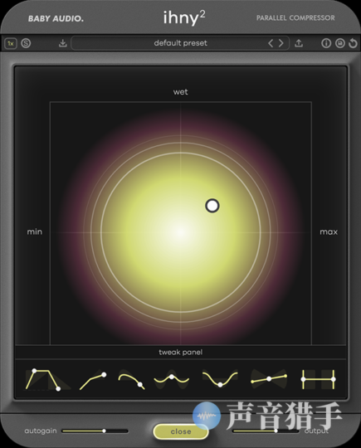Image resolution: width=361 pixels, height=448 pixels.
Task: Click the PARALLEL COMPRESSOR text
Action: [295, 18]
